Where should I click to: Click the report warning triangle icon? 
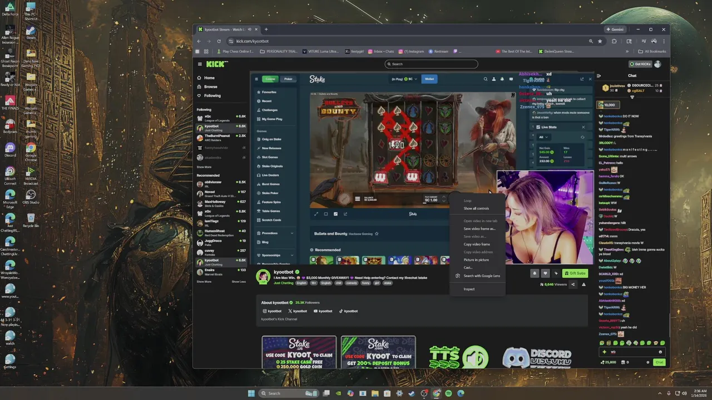tap(584, 284)
